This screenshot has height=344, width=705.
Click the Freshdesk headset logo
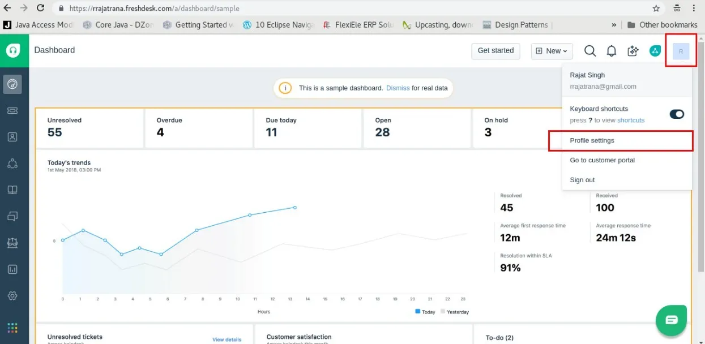point(14,50)
